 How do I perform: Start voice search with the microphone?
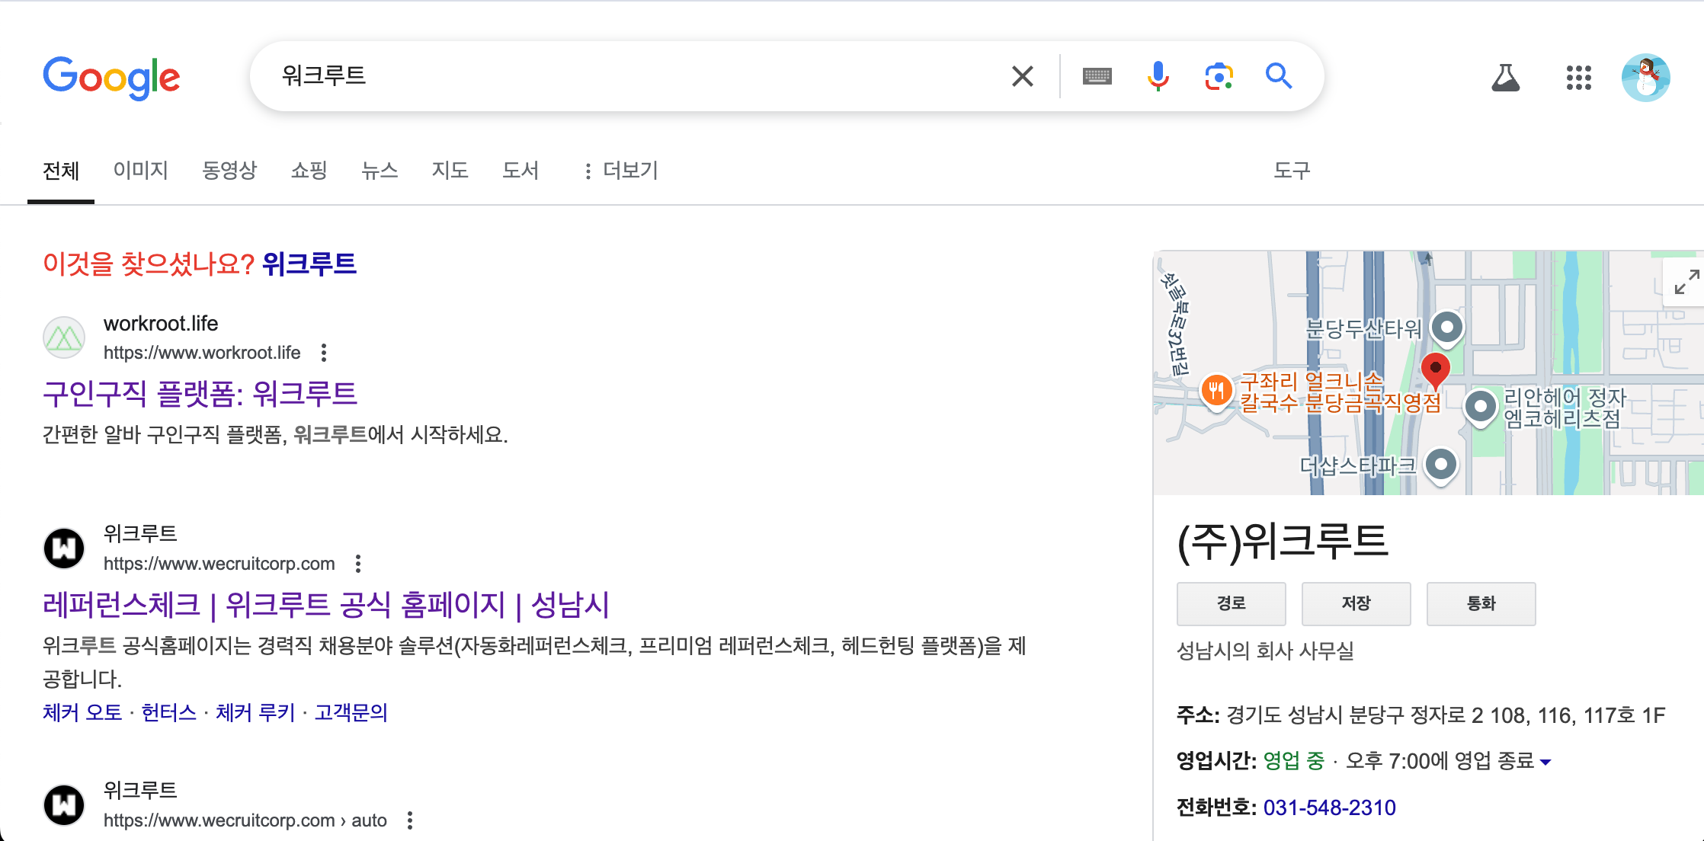(1158, 76)
